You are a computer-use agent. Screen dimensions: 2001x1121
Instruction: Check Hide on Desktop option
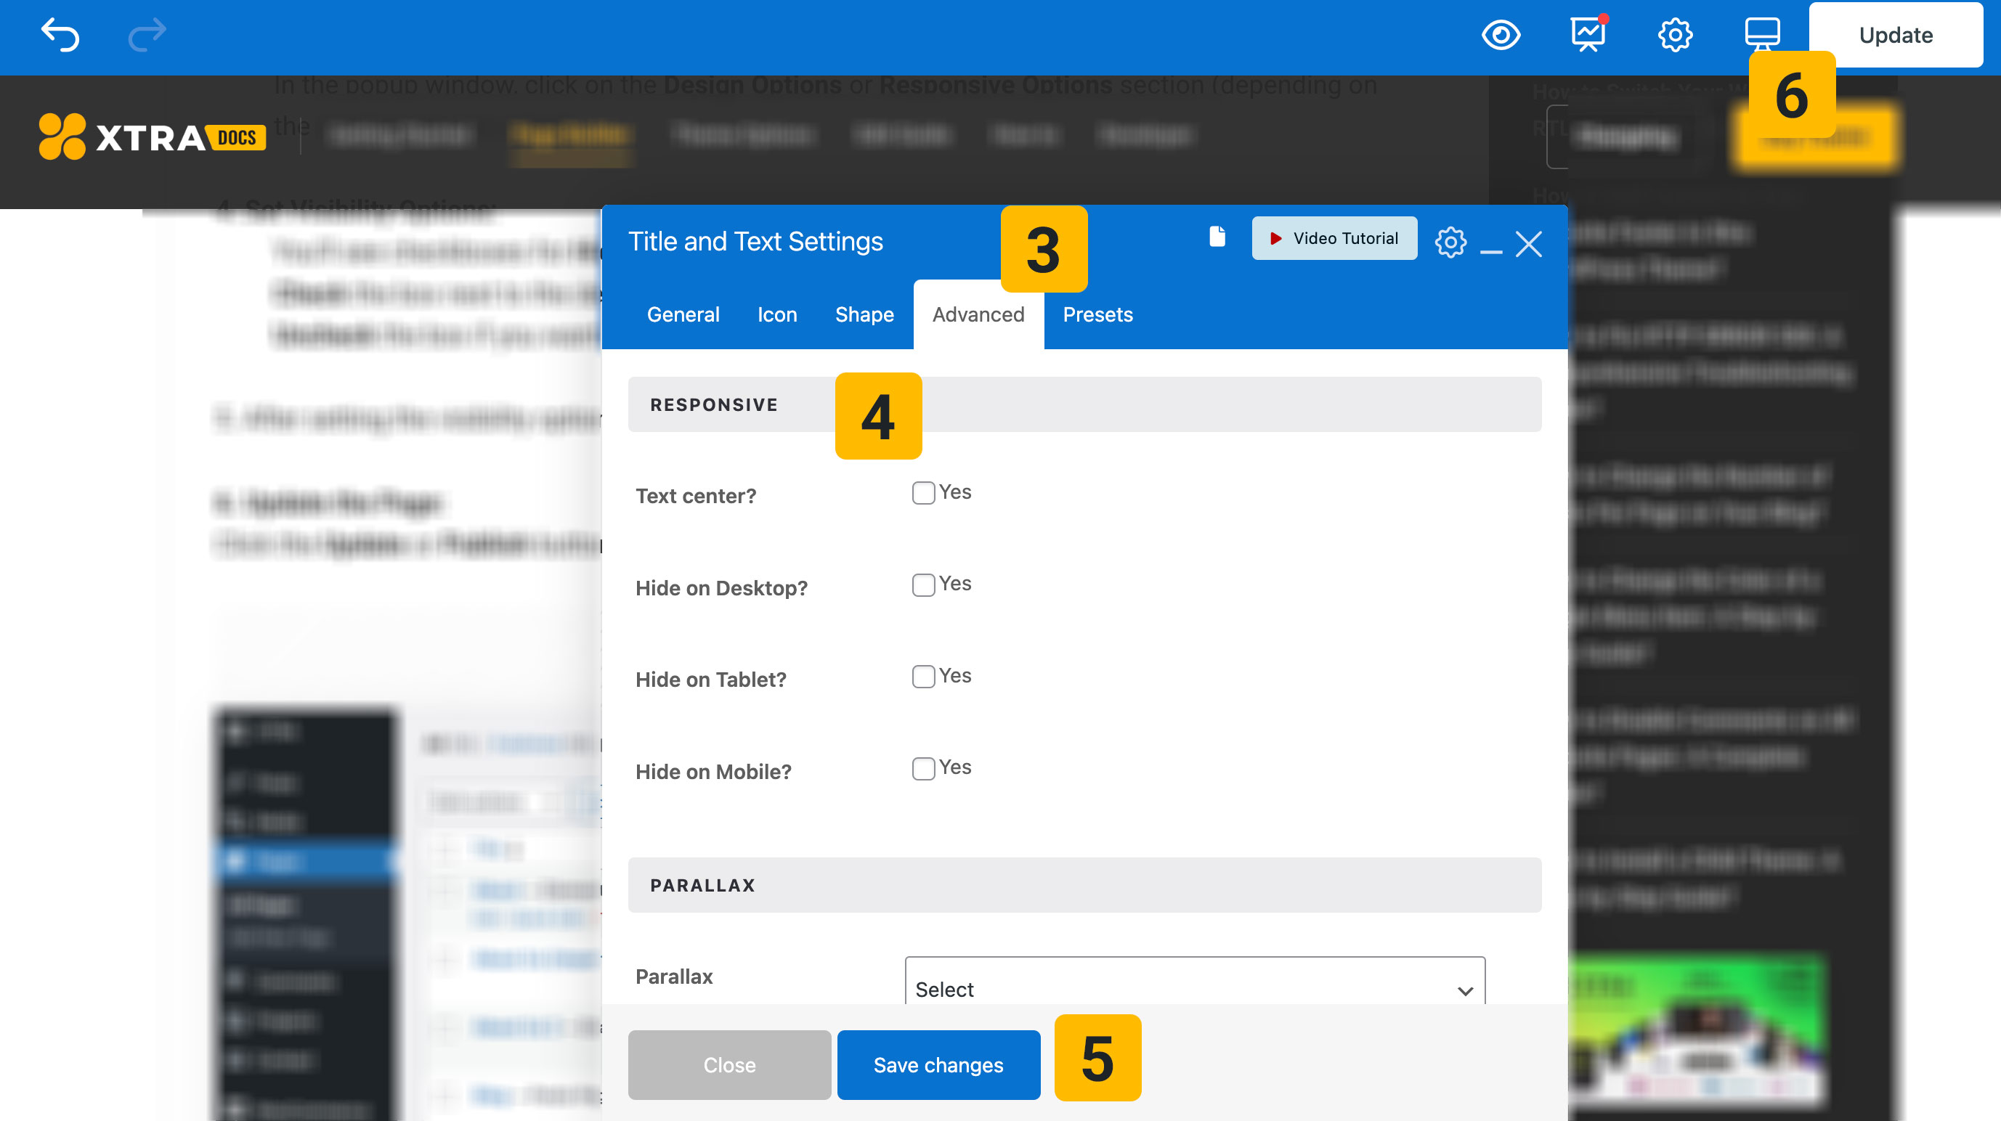click(923, 584)
